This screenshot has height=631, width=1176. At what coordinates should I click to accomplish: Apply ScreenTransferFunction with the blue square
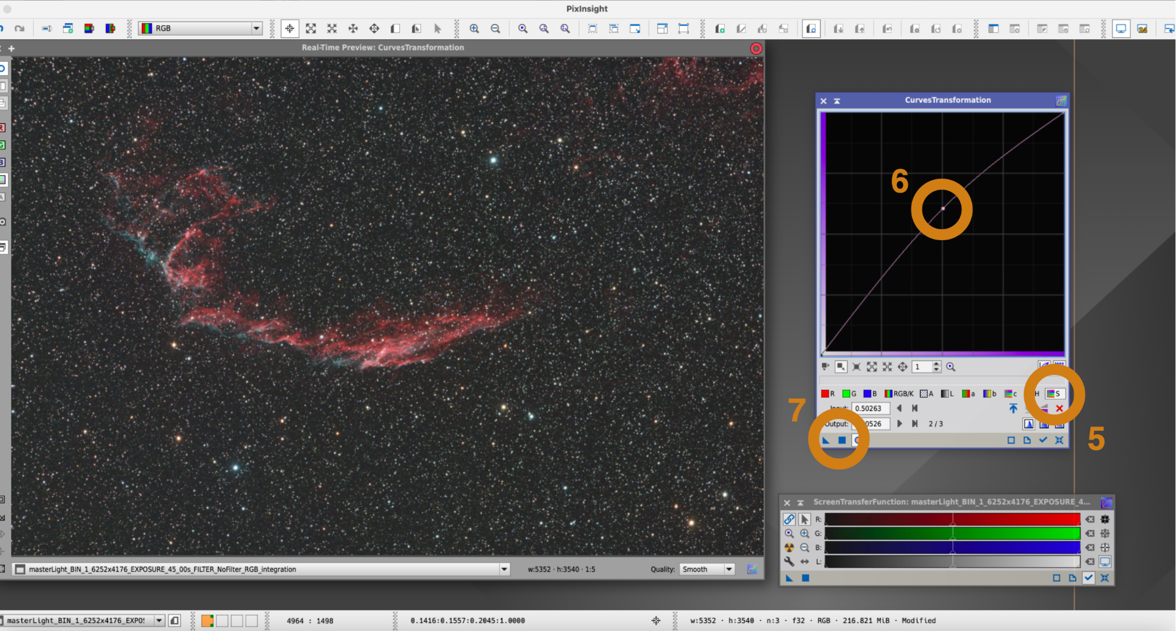click(805, 578)
